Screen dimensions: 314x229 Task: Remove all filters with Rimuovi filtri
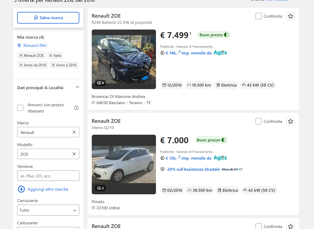(x=32, y=46)
